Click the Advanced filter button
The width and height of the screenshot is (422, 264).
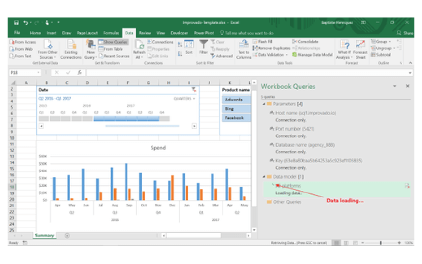click(222, 56)
